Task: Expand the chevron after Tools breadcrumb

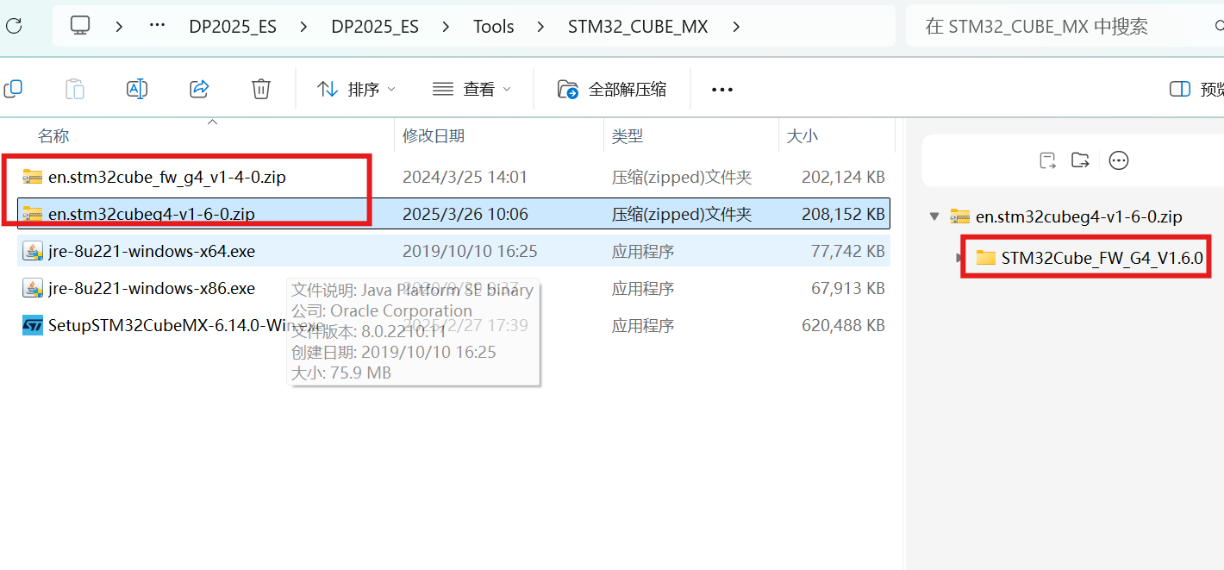Action: 540,27
